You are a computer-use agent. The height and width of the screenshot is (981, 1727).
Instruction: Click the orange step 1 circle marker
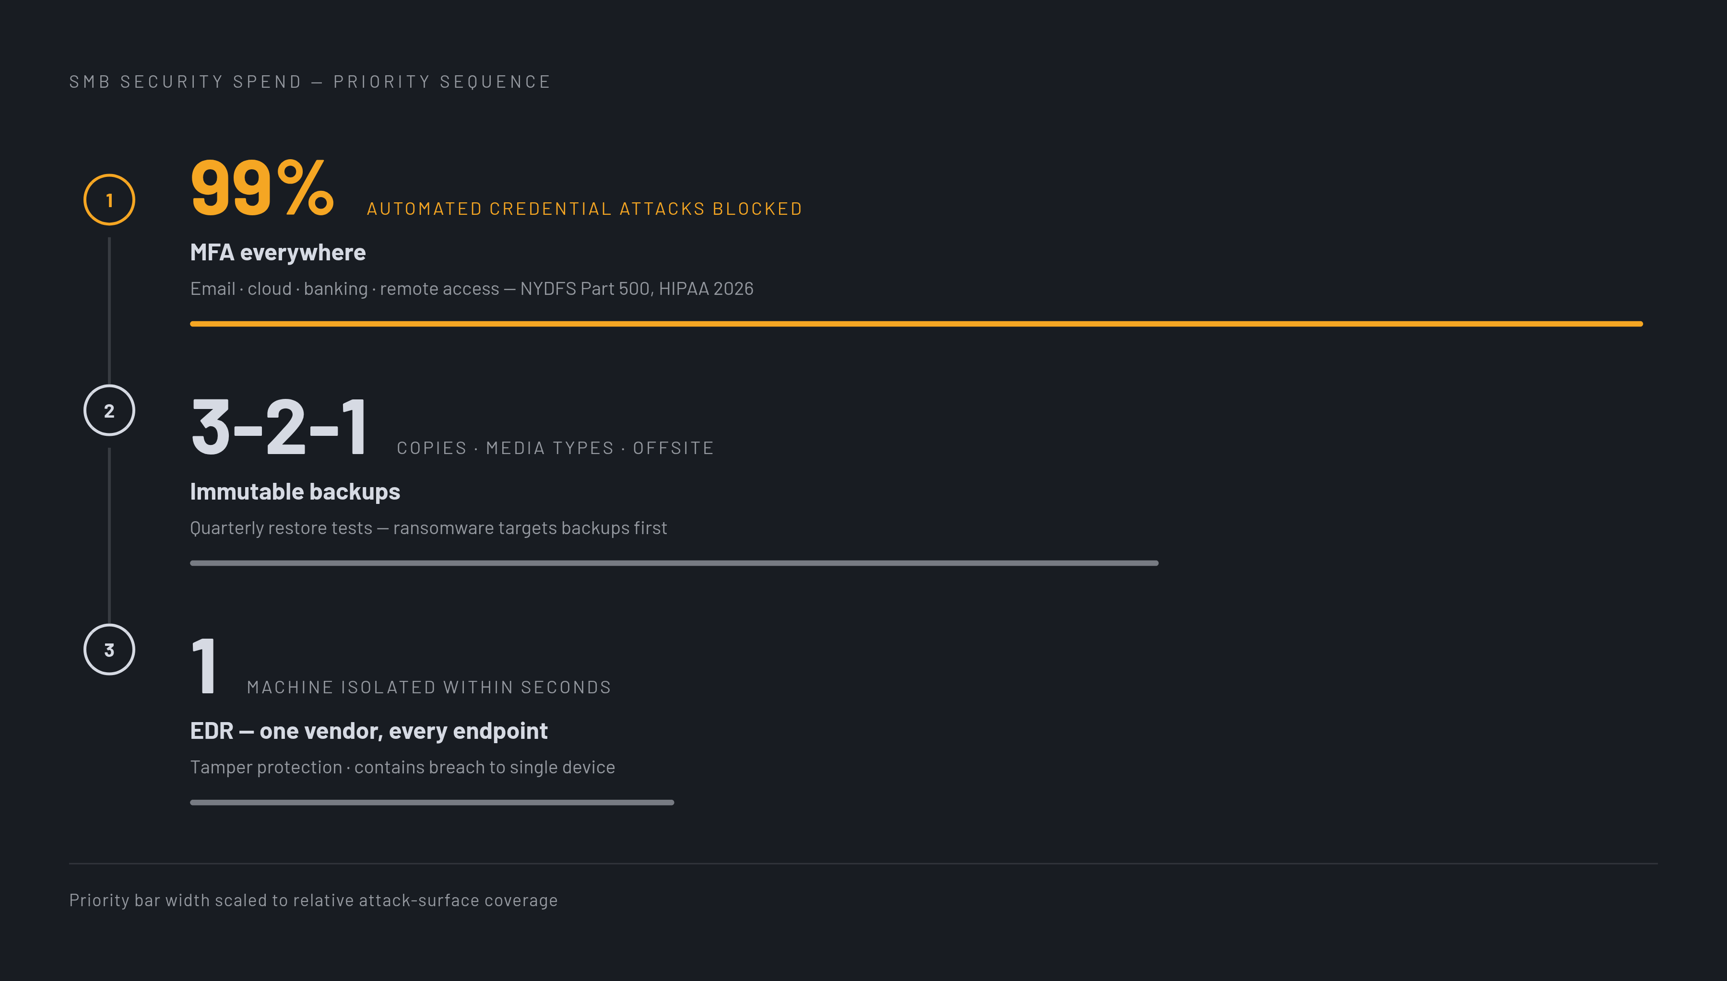coord(109,200)
